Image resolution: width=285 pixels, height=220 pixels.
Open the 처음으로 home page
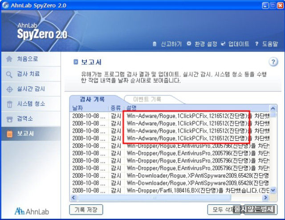pos(31,59)
